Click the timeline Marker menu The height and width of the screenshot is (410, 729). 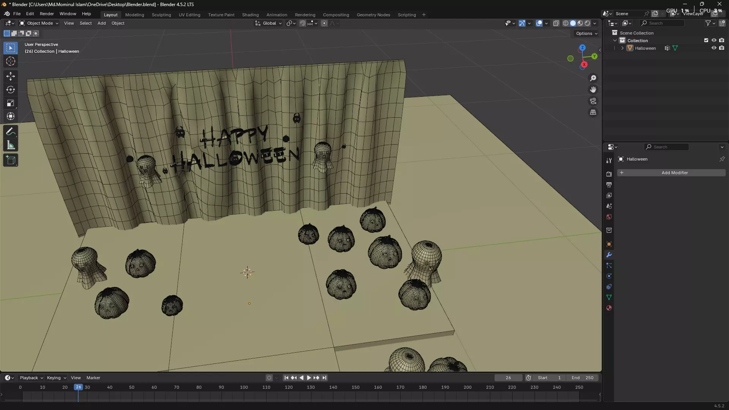[93, 378]
